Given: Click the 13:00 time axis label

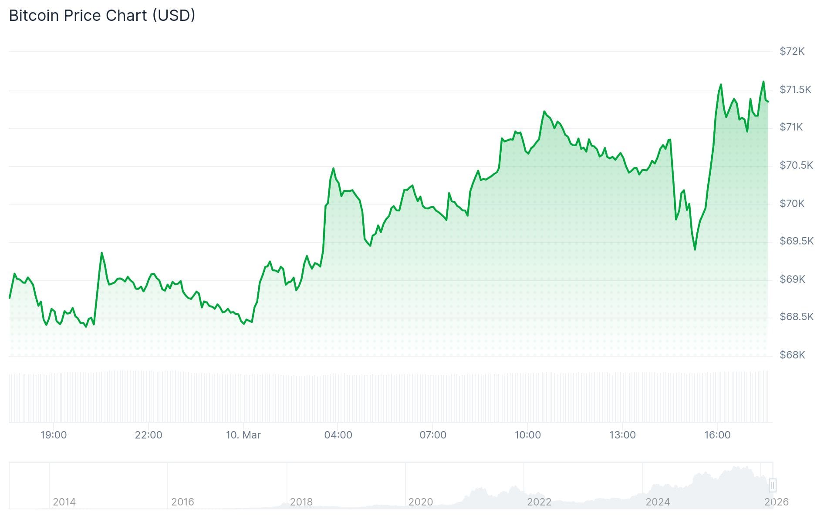Looking at the screenshot, I should [x=622, y=435].
